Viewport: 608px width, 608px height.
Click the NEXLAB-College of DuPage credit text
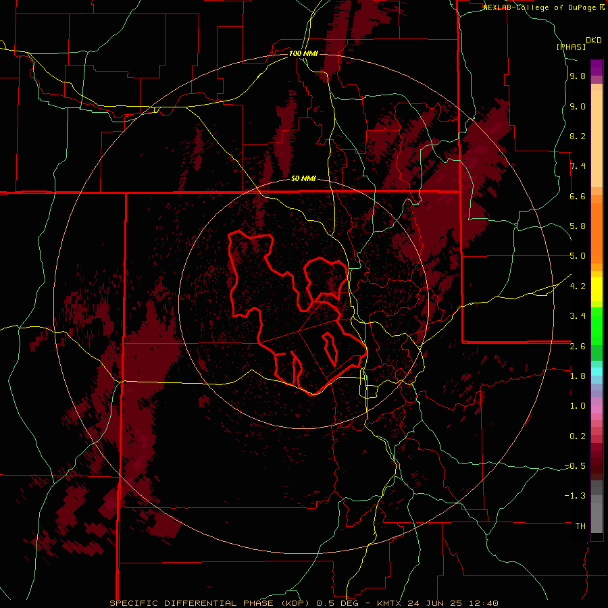pyautogui.click(x=541, y=7)
